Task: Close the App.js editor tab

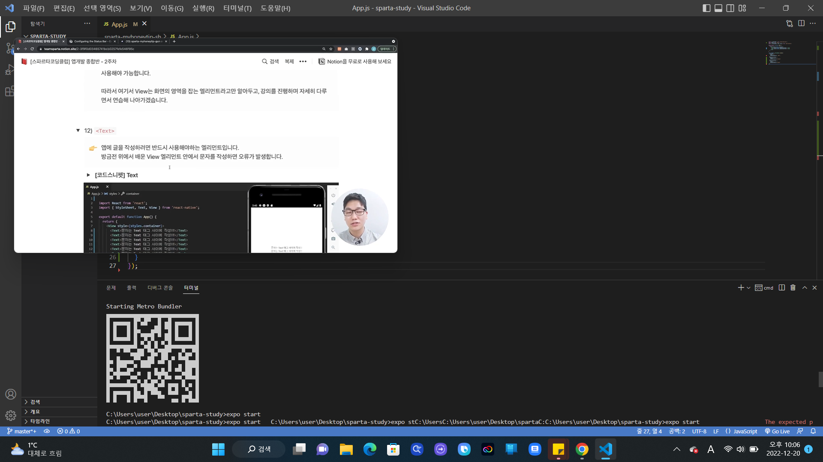Action: (x=144, y=24)
